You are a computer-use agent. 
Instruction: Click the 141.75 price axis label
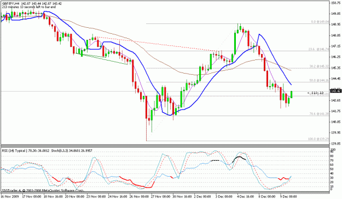click(x=336, y=111)
